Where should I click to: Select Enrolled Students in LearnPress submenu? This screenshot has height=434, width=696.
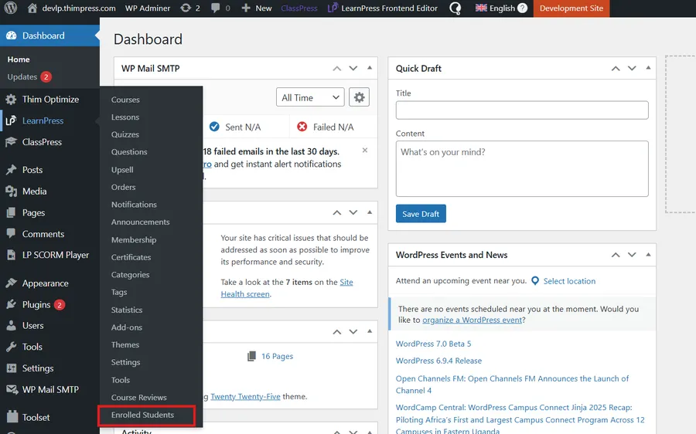142,415
